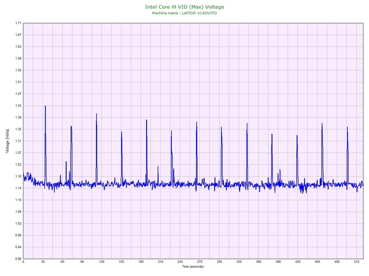
Task: Click the "Voltage (Volts)" vertical axis label
Action: pyautogui.click(x=7, y=141)
